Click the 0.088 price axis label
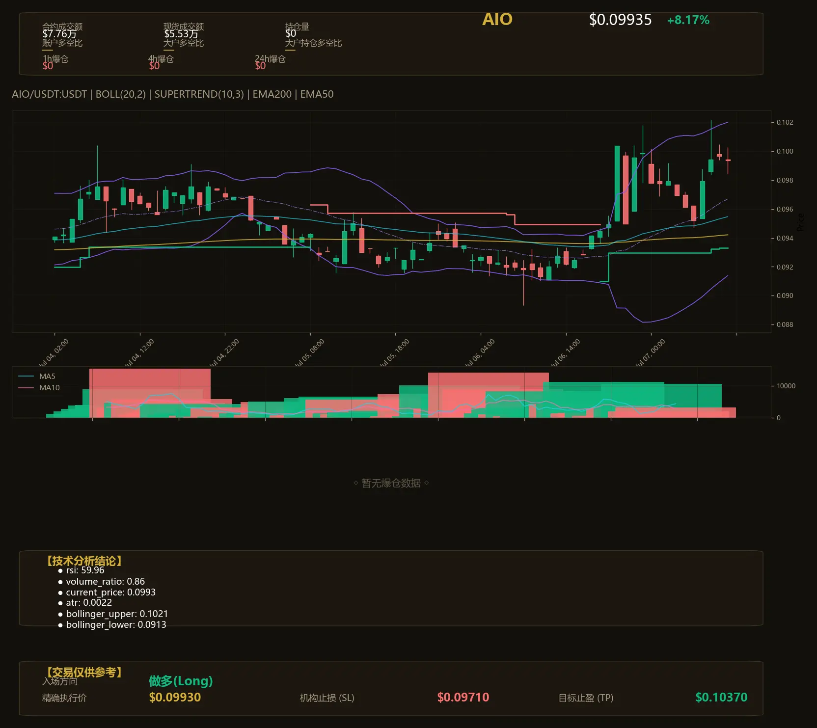Viewport: 817px width, 728px height. click(785, 324)
